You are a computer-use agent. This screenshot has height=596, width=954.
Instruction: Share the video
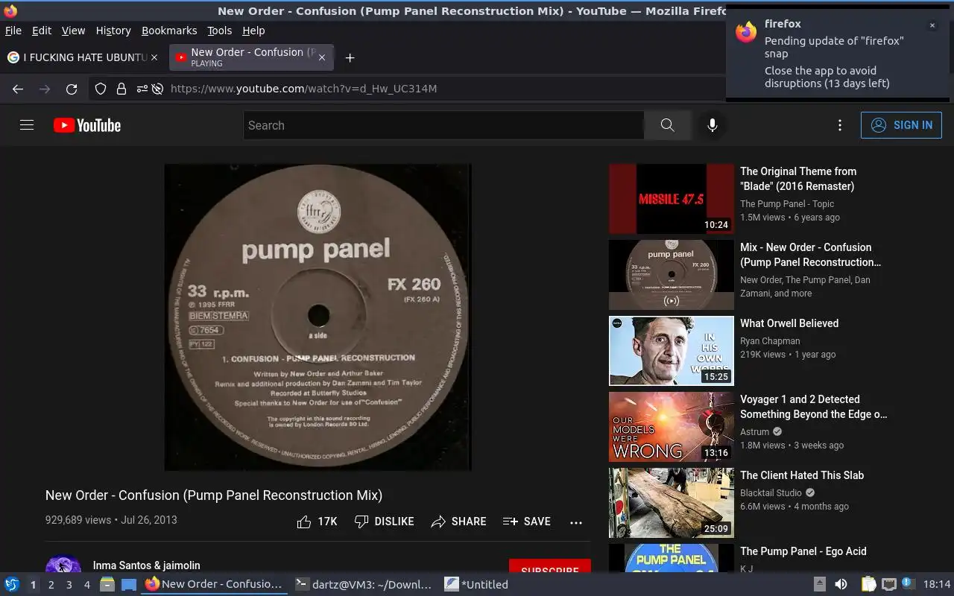pyautogui.click(x=458, y=521)
